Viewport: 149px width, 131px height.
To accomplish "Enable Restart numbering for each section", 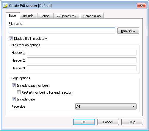I will (x=18, y=92).
